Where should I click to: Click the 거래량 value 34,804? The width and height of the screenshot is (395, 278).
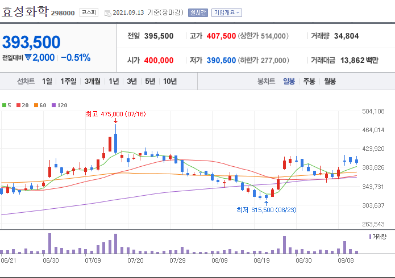[x=346, y=36]
